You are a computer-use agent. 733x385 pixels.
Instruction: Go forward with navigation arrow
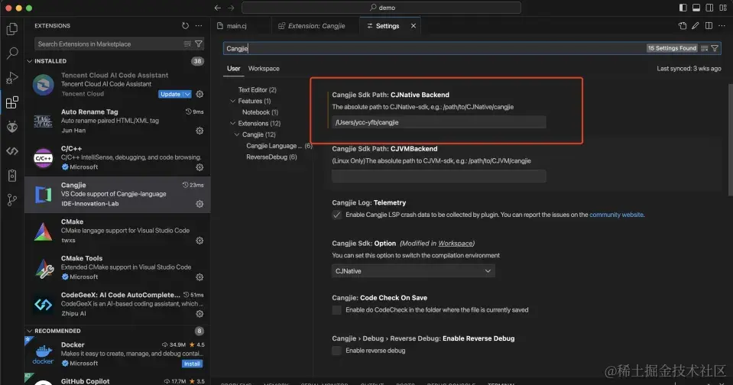click(x=231, y=8)
